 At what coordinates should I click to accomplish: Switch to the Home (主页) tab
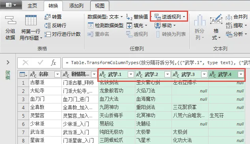click(x=32, y=6)
